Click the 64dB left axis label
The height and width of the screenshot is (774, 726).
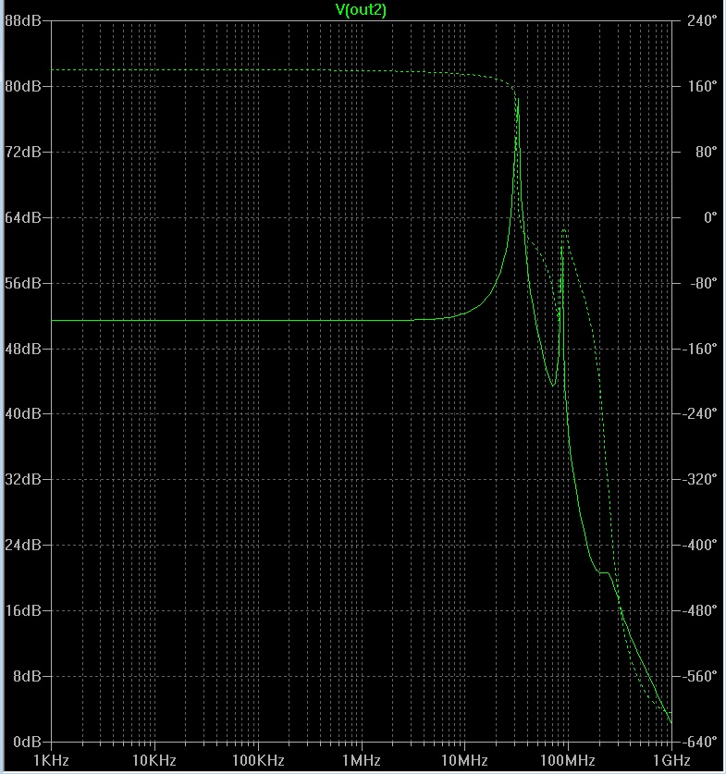tap(23, 217)
